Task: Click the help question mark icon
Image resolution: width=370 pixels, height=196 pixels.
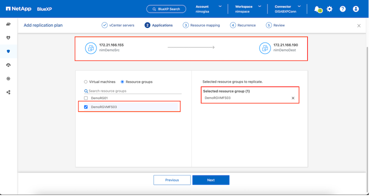Action: [343, 9]
